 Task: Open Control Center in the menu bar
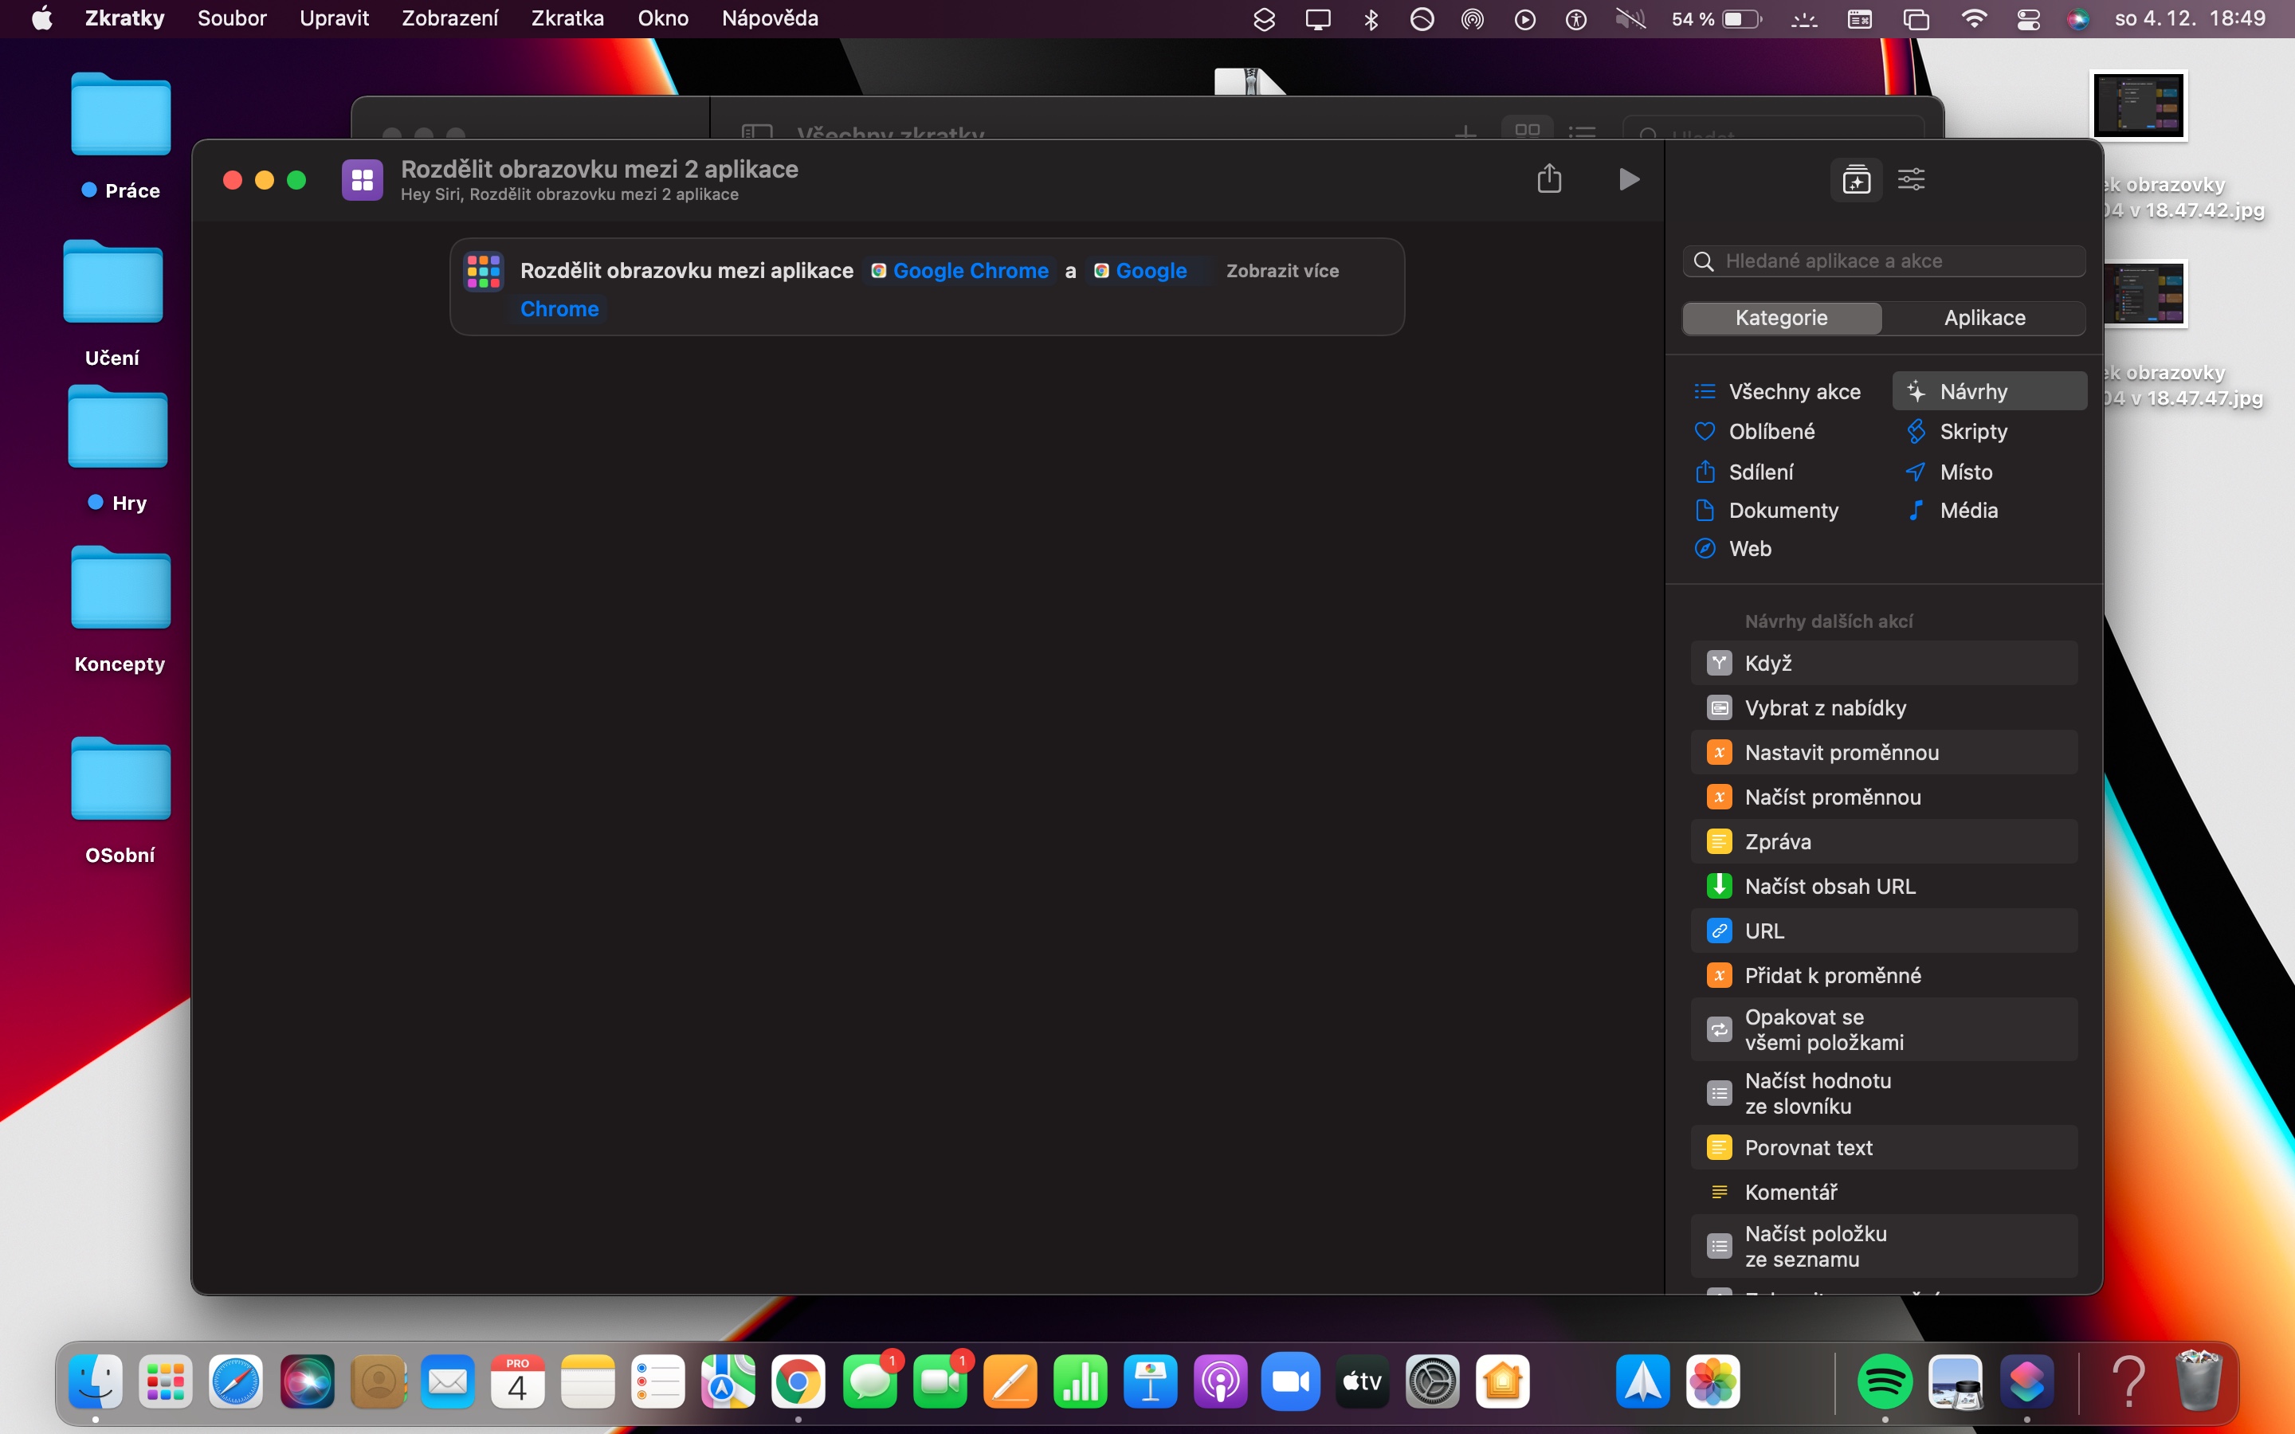2029,19
